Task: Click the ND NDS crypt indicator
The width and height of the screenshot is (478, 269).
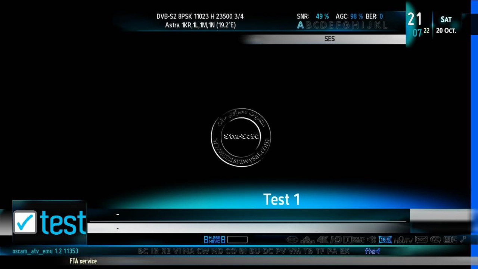Action: pos(218,251)
